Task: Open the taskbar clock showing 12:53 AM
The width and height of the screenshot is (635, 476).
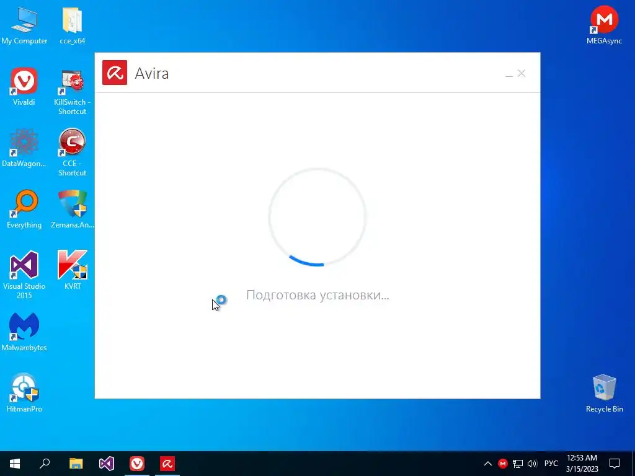Action: pyautogui.click(x=582, y=464)
